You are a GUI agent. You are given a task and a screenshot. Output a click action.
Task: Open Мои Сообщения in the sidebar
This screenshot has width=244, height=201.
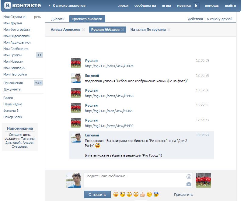click(x=16, y=49)
